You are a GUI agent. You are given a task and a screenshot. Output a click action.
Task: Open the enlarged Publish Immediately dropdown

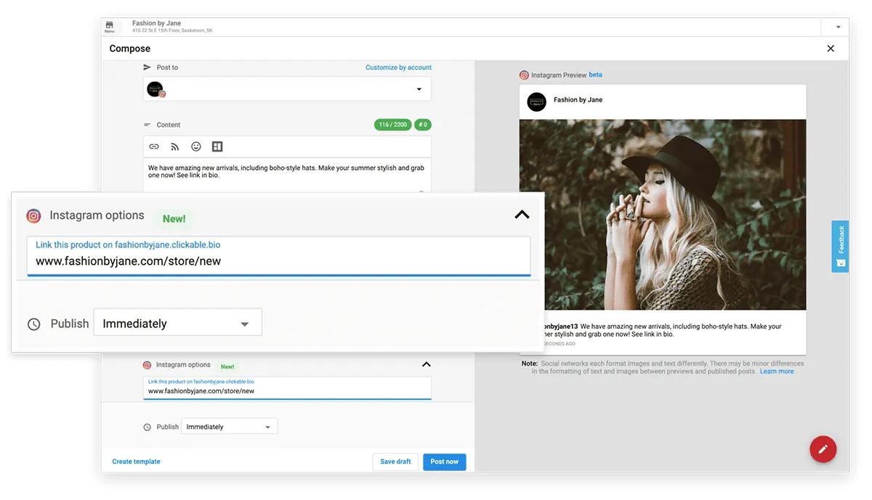pyautogui.click(x=177, y=324)
